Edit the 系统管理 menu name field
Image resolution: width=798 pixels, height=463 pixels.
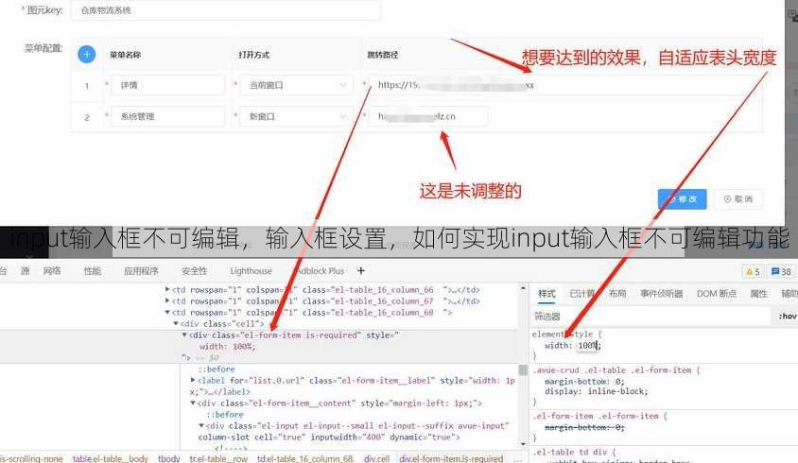point(168,116)
